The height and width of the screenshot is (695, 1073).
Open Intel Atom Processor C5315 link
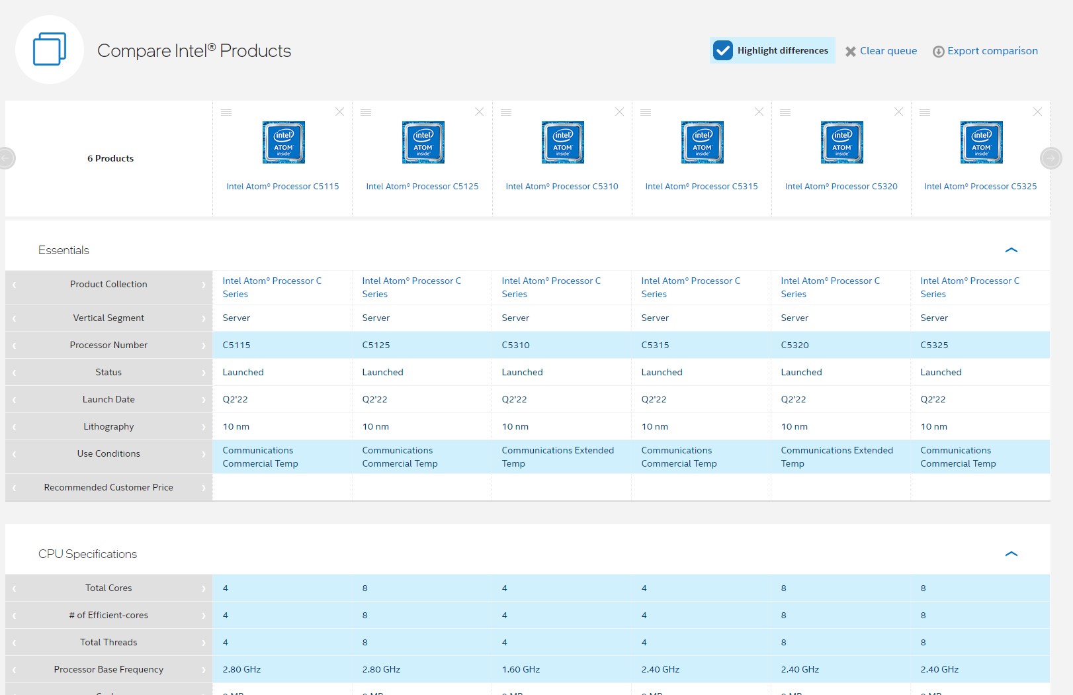tap(701, 187)
